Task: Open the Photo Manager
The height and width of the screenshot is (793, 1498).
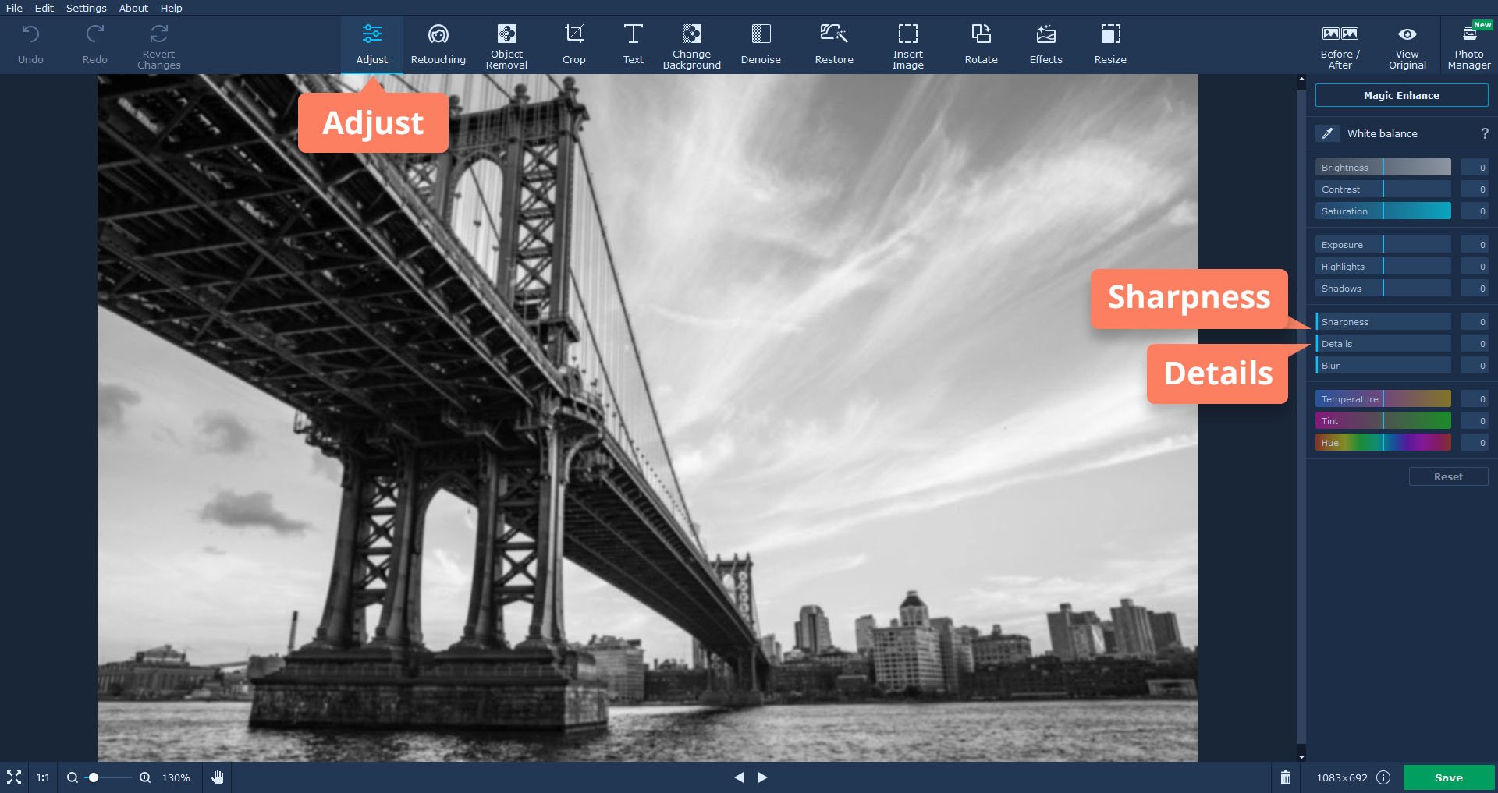Action: [1469, 44]
